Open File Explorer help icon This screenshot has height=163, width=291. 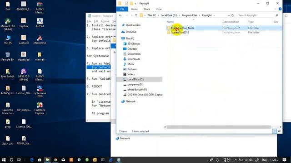tap(280, 9)
